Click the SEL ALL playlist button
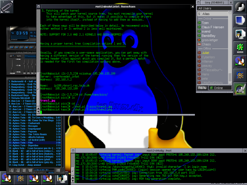Screen dimensions: 247x185 [x=24, y=170]
